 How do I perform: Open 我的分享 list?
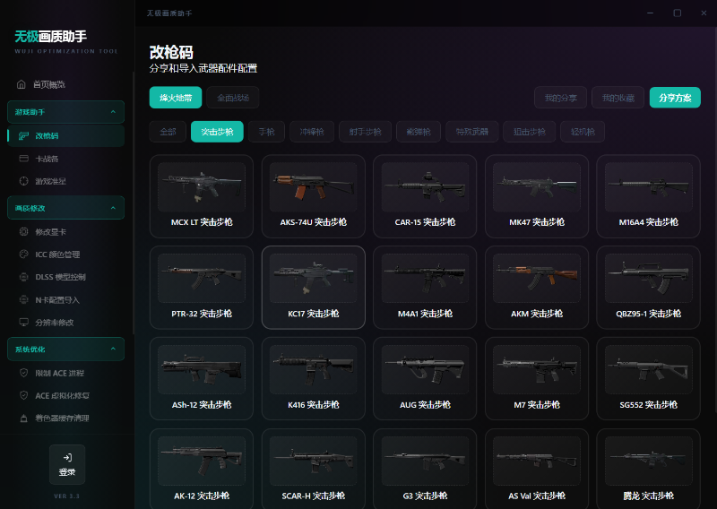click(561, 98)
